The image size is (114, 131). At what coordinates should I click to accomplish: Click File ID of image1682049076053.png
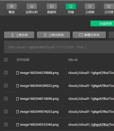click(91, 112)
